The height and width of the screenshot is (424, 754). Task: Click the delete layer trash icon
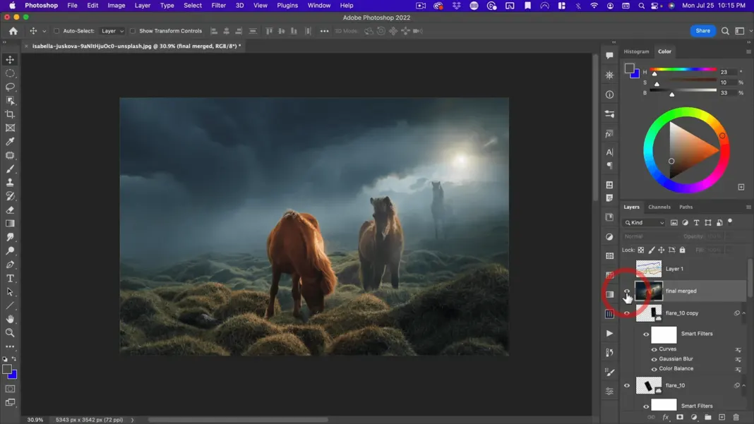[x=736, y=417]
